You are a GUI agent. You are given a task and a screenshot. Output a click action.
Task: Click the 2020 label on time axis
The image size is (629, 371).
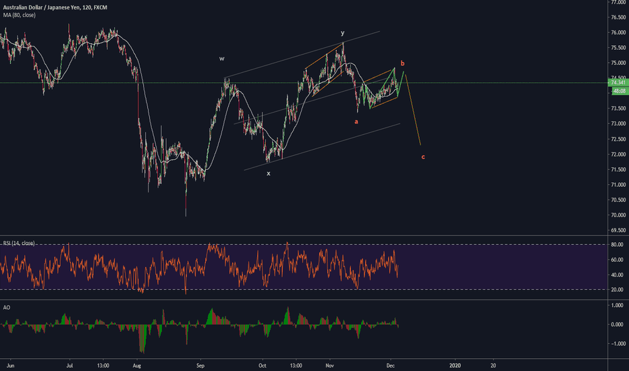456,365
